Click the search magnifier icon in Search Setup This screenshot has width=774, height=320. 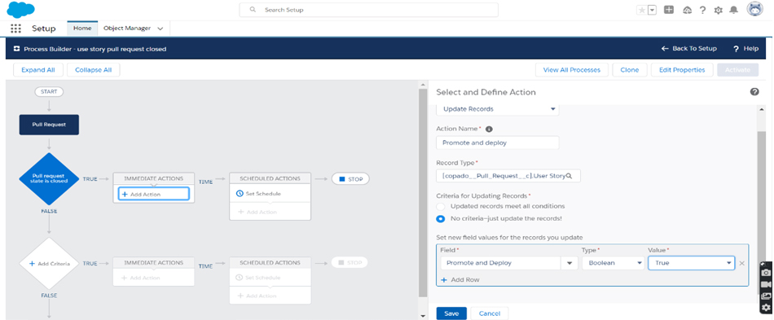(x=253, y=10)
